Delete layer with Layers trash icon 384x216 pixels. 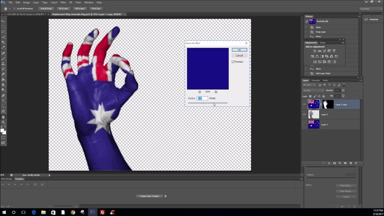356,163
